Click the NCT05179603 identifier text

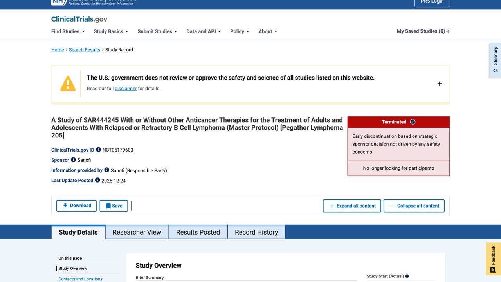coord(118,150)
